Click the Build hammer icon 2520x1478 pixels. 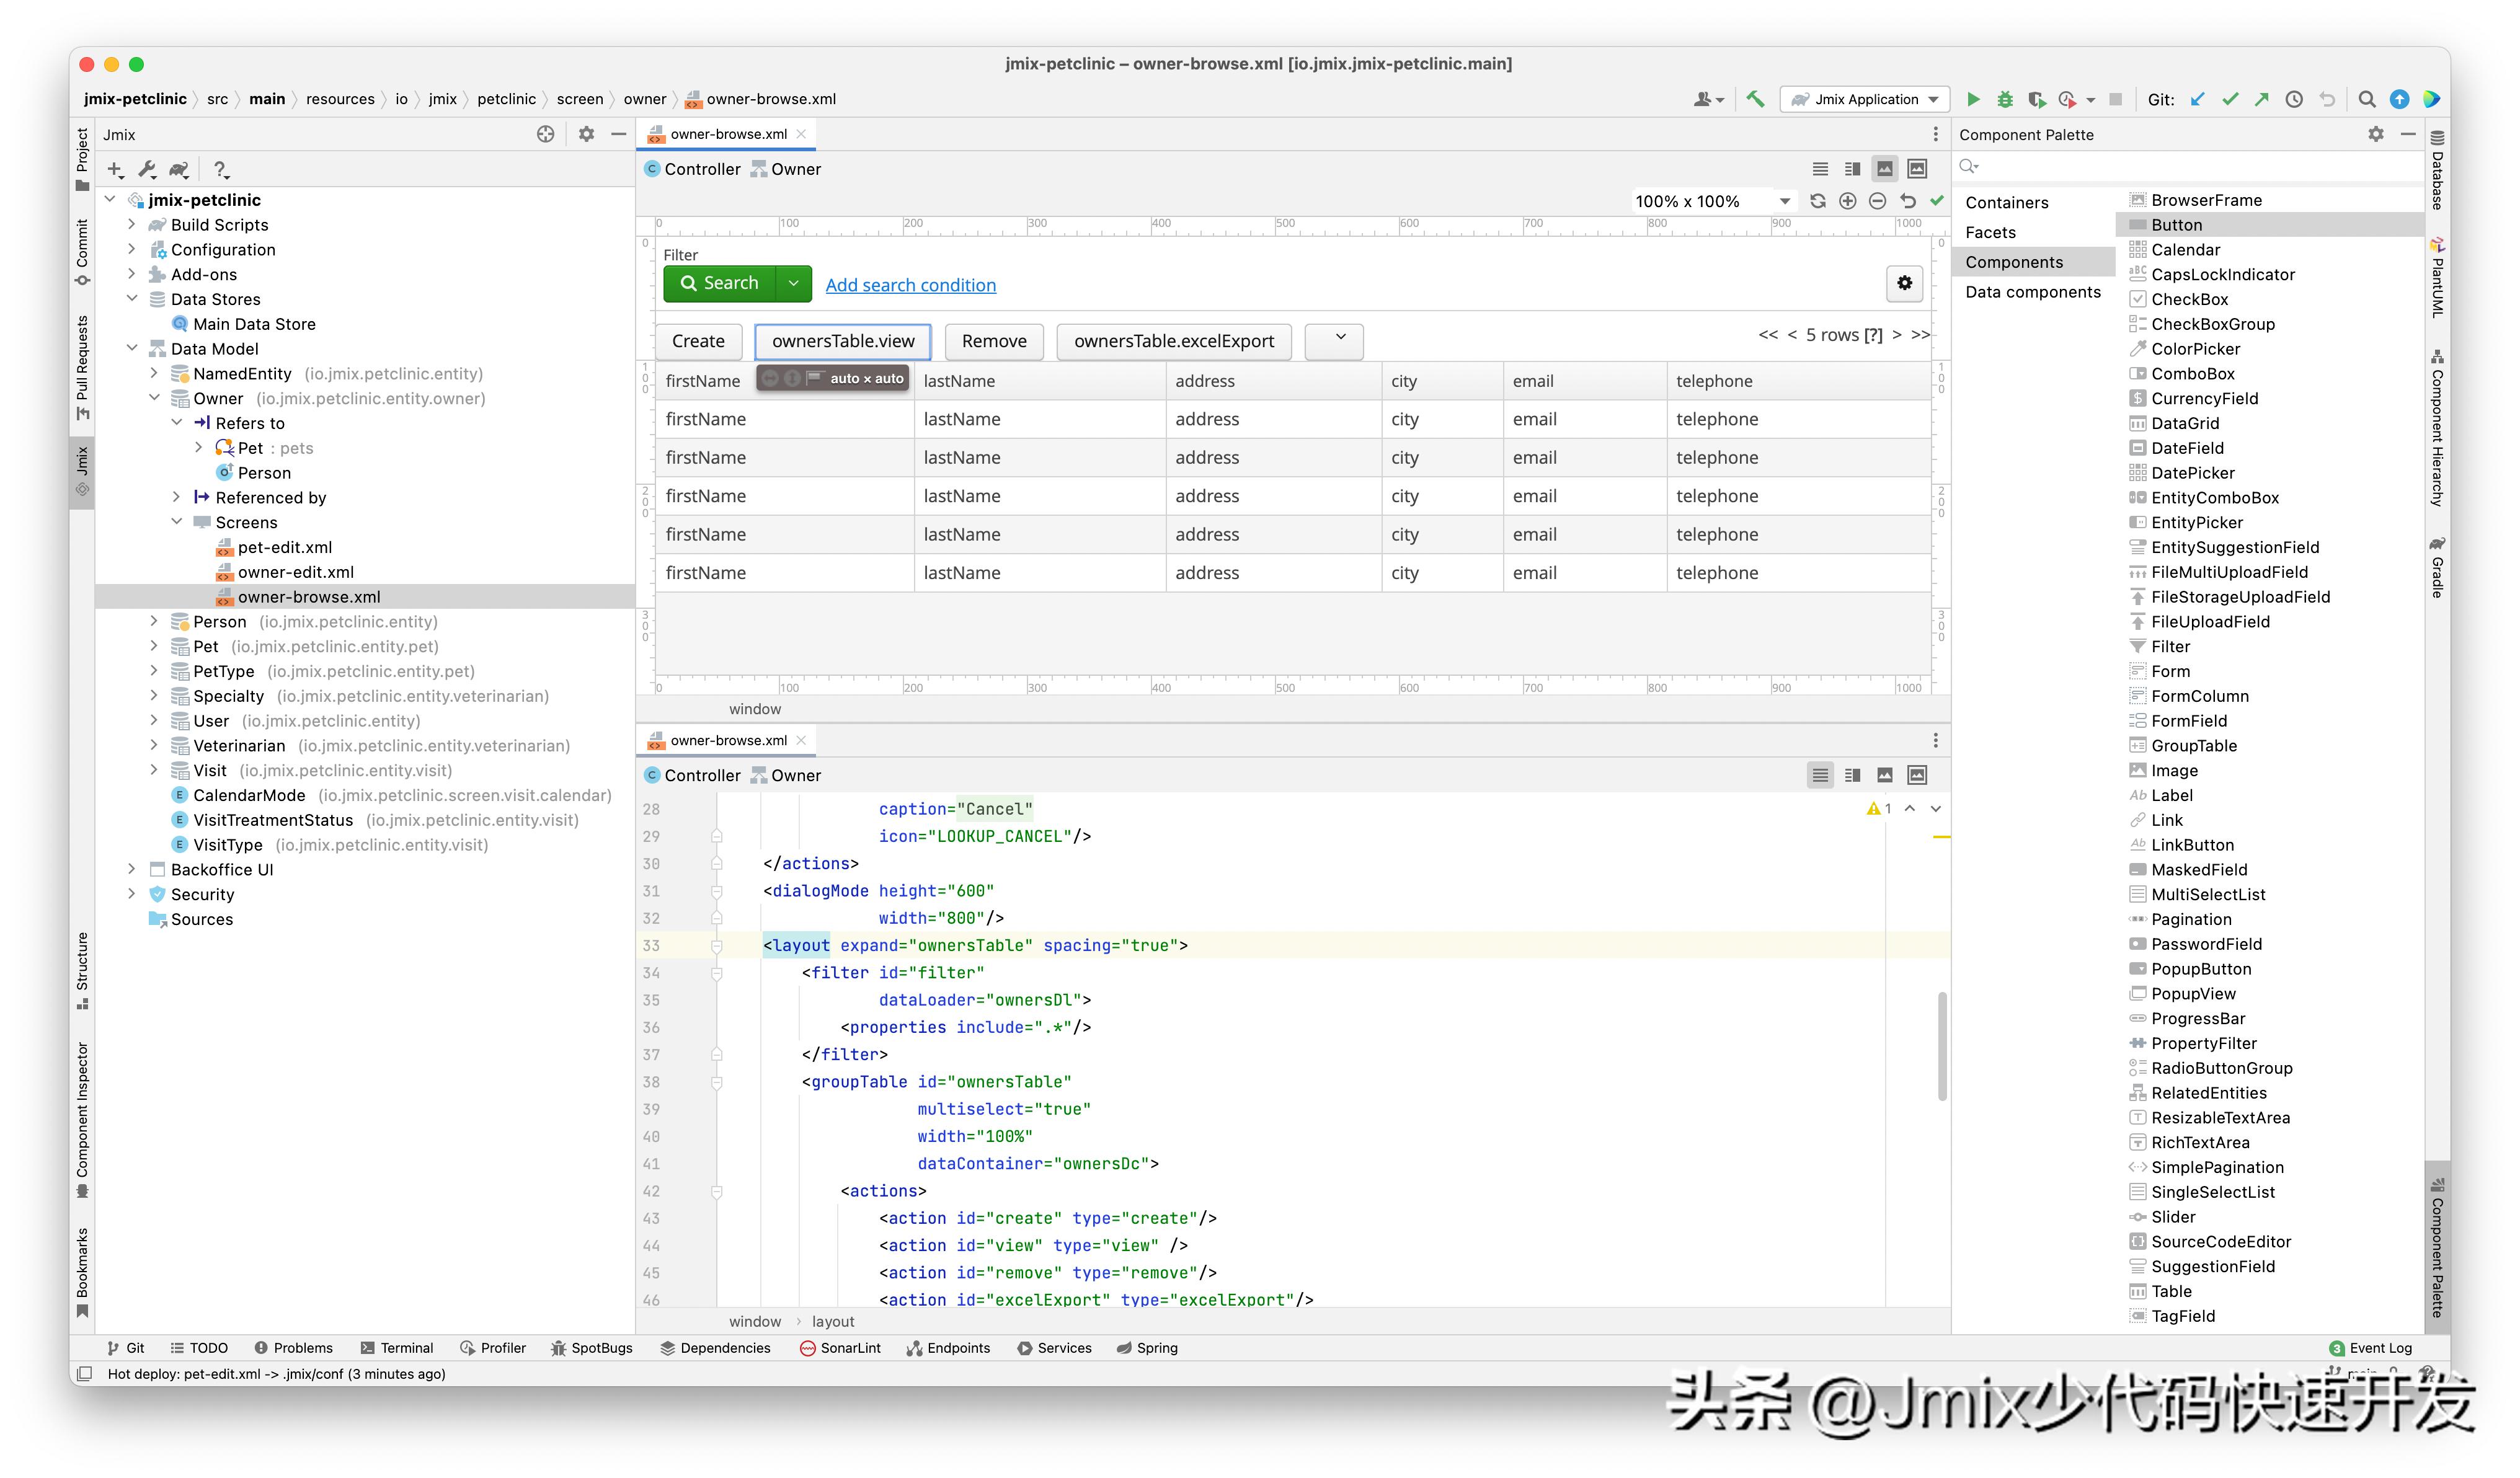1755,99
